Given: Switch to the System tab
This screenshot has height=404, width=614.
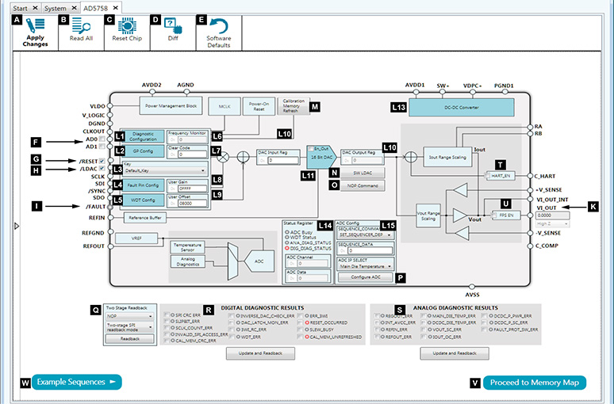Looking at the screenshot, I should click(56, 8).
